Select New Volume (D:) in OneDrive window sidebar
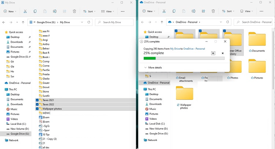The width and height of the screenshot is (275, 149). (x=157, y=129)
